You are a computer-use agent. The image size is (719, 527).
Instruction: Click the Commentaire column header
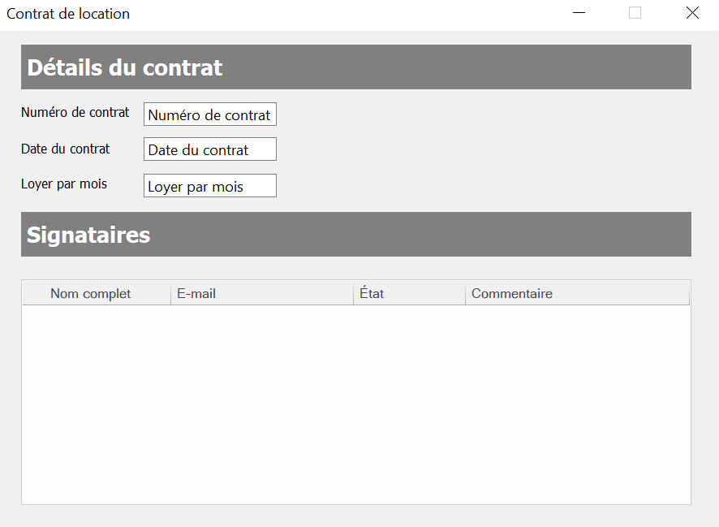coord(576,293)
